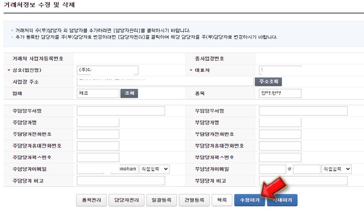Click the 삭제하기 delete button
364x212 pixels.
(282, 200)
